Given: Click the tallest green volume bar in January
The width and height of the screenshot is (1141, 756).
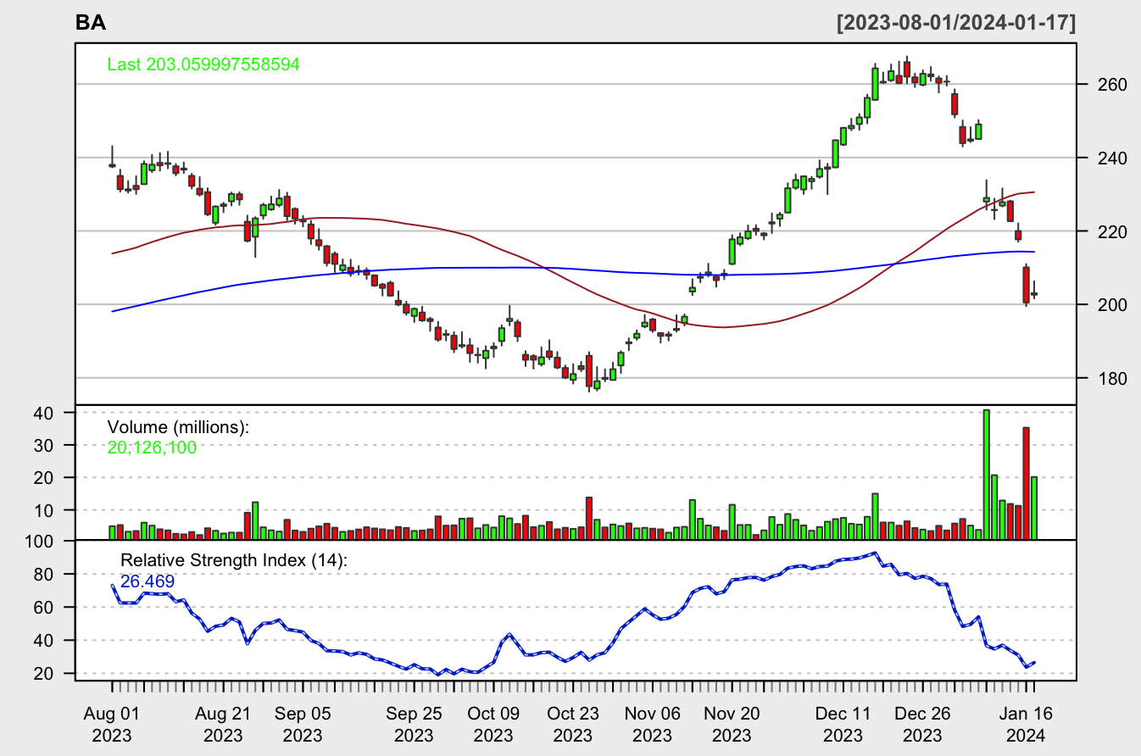Looking at the screenshot, I should (987, 475).
